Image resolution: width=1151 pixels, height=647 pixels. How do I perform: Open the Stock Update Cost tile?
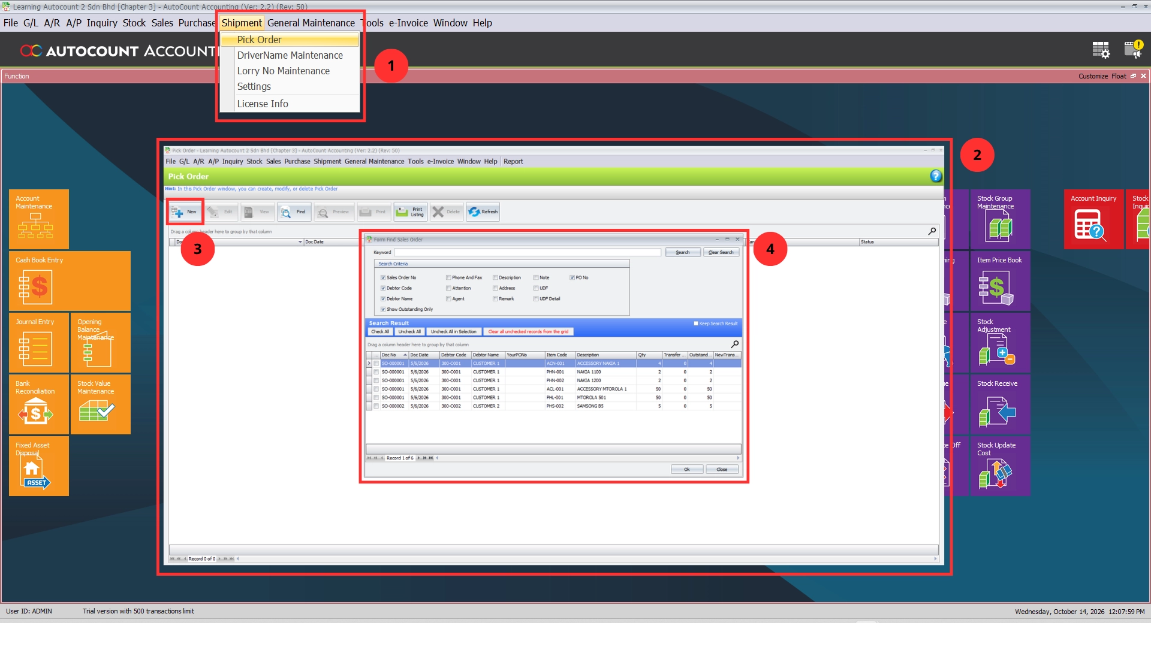coord(1000,466)
